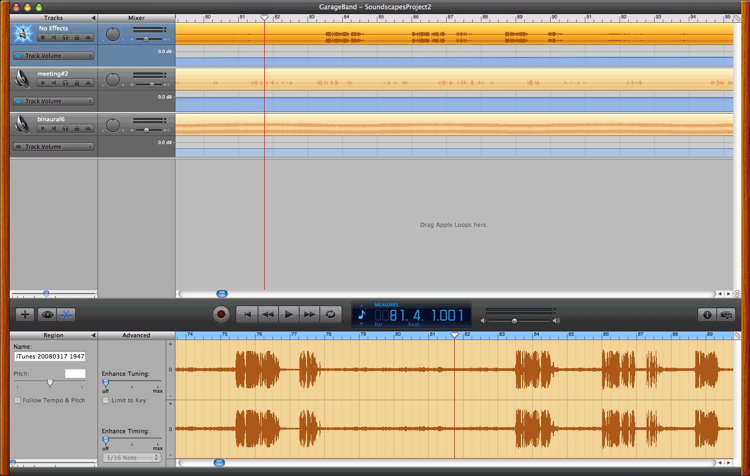750x476 pixels.
Task: Click the Pitch value field
Action: (75, 374)
